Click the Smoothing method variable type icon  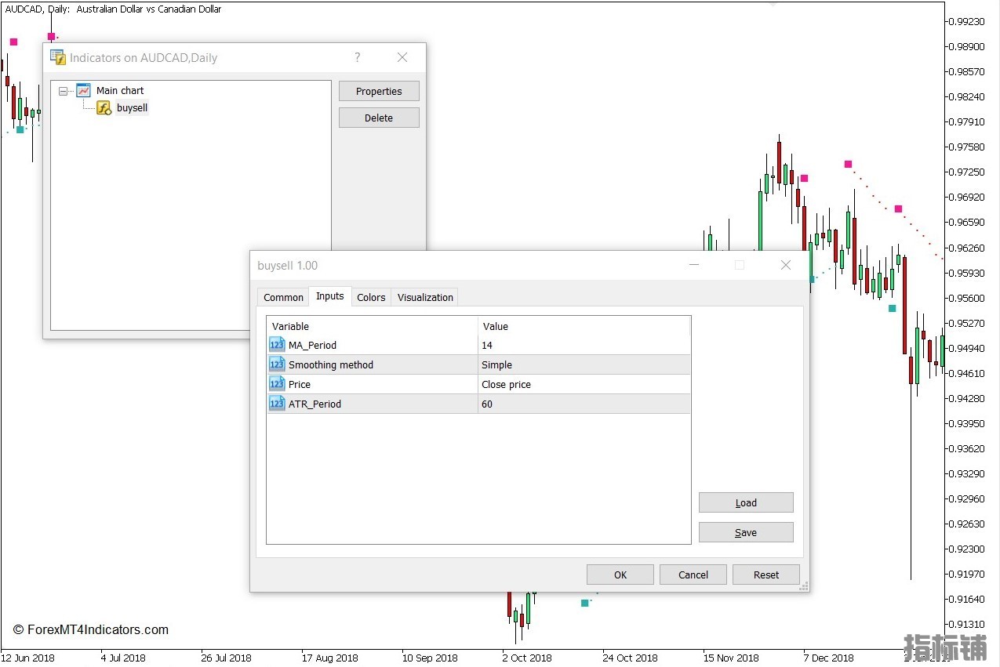[277, 364]
